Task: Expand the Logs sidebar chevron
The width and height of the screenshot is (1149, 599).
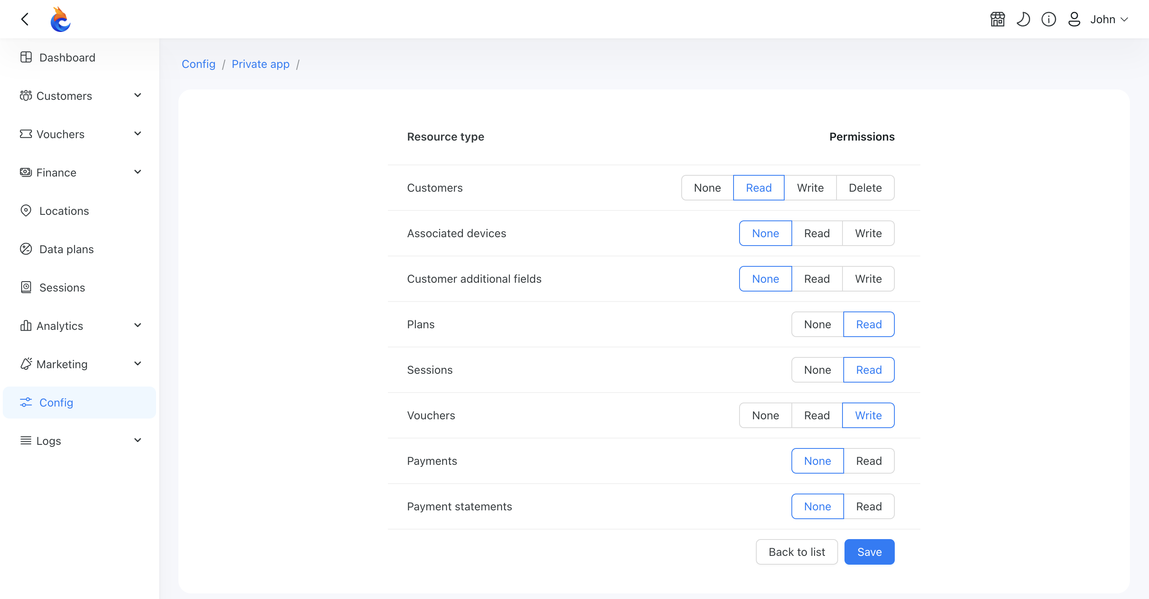Action: (138, 440)
